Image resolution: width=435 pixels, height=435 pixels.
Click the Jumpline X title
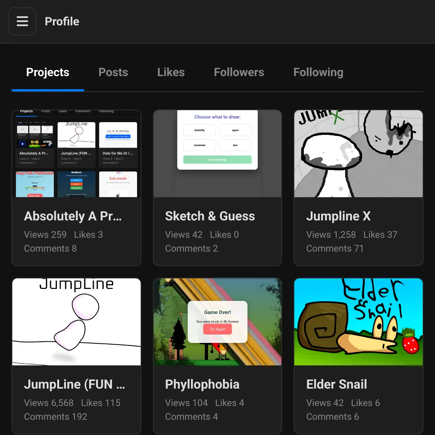click(338, 216)
